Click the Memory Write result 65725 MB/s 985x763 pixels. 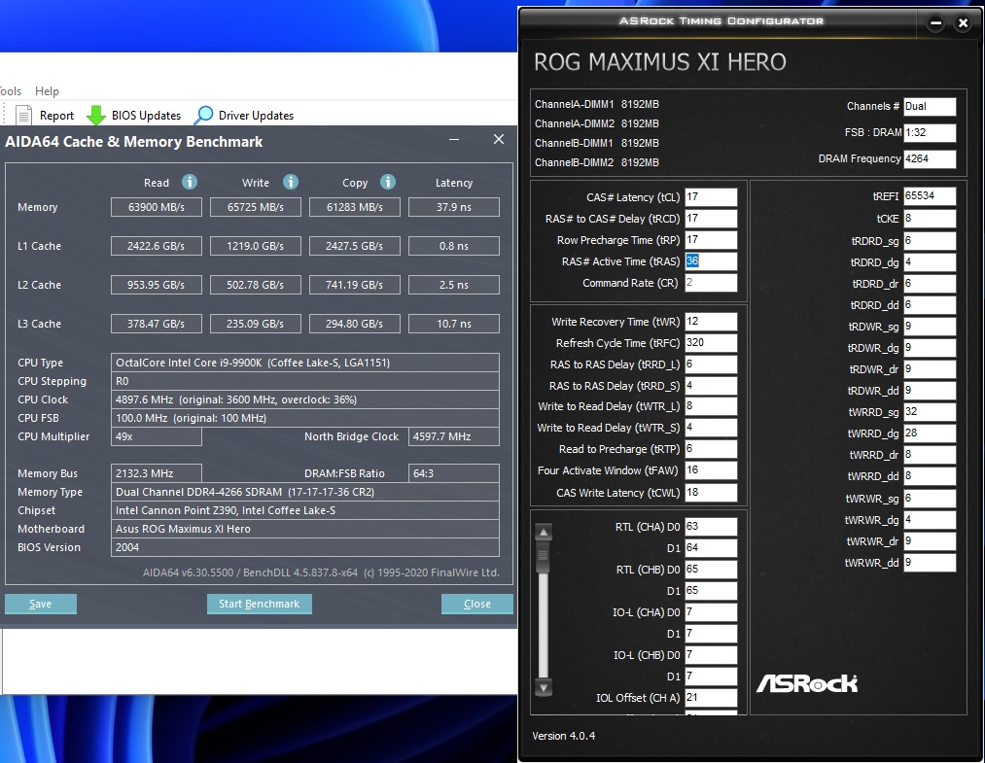(x=256, y=207)
